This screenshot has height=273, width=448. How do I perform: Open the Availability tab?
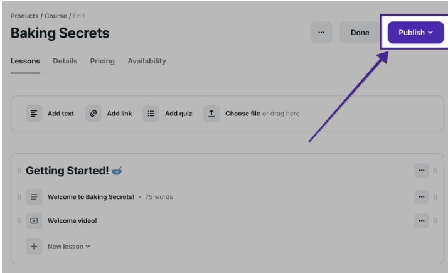[147, 62]
